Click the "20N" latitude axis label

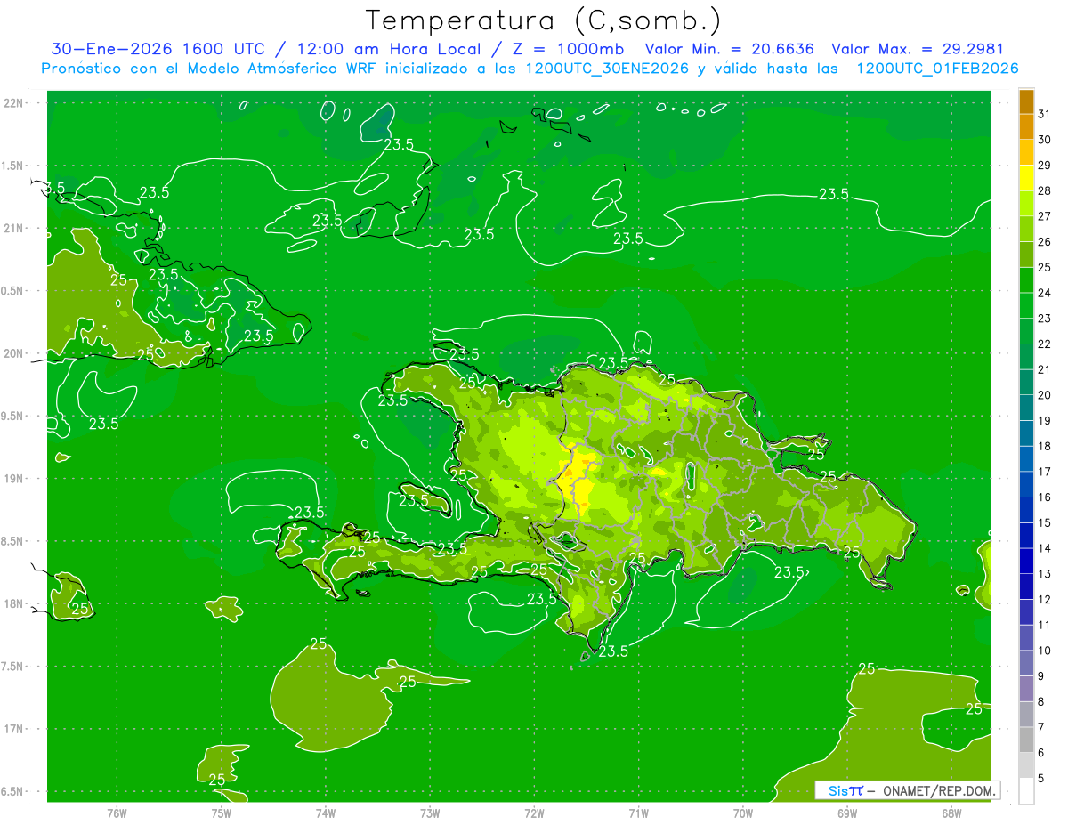13,353
